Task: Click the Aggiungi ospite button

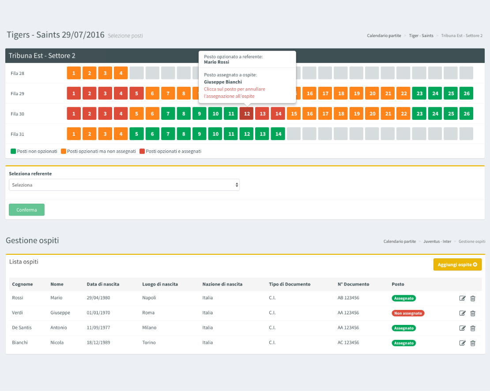Action: pyautogui.click(x=457, y=264)
